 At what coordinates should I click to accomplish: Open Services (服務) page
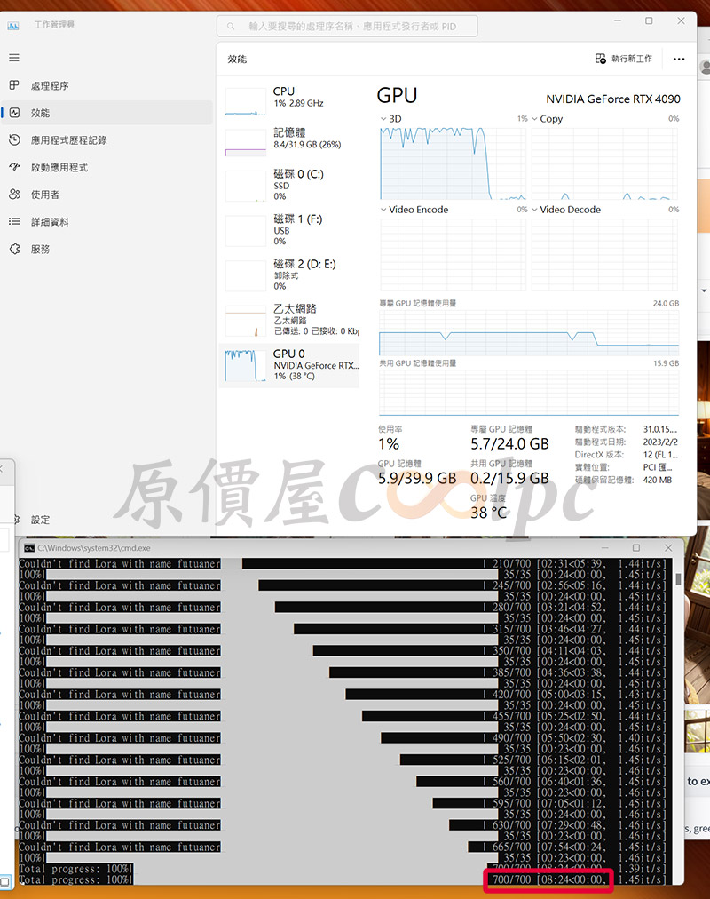tap(106, 249)
